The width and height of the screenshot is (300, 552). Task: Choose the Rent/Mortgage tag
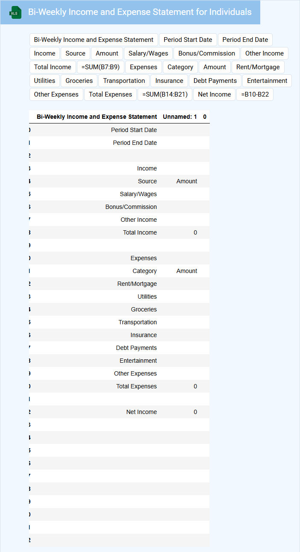[258, 67]
